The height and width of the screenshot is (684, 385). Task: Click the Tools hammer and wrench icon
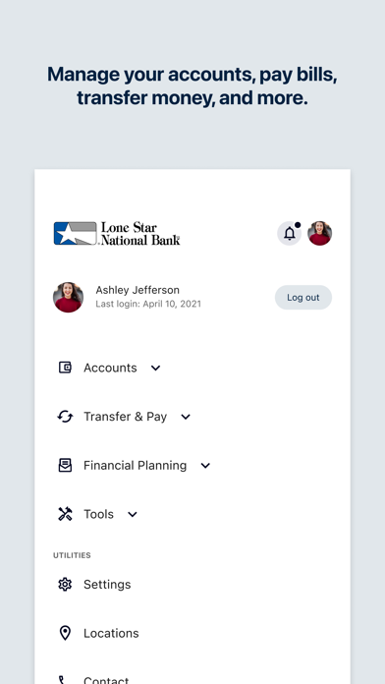coord(65,514)
